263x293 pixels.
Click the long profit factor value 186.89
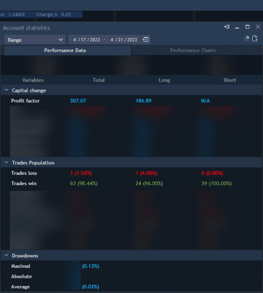pos(144,101)
